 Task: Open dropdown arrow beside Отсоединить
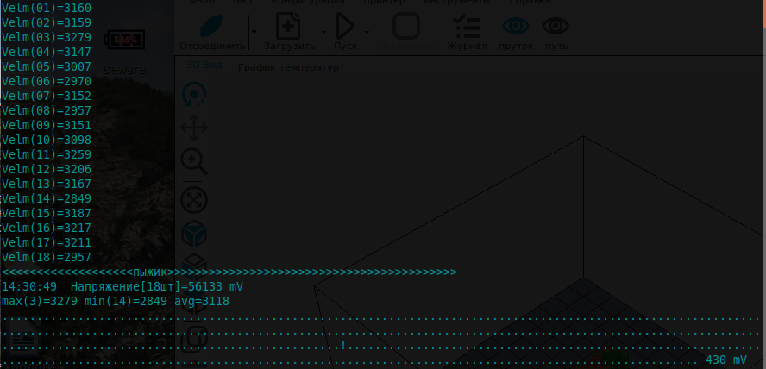click(x=254, y=32)
